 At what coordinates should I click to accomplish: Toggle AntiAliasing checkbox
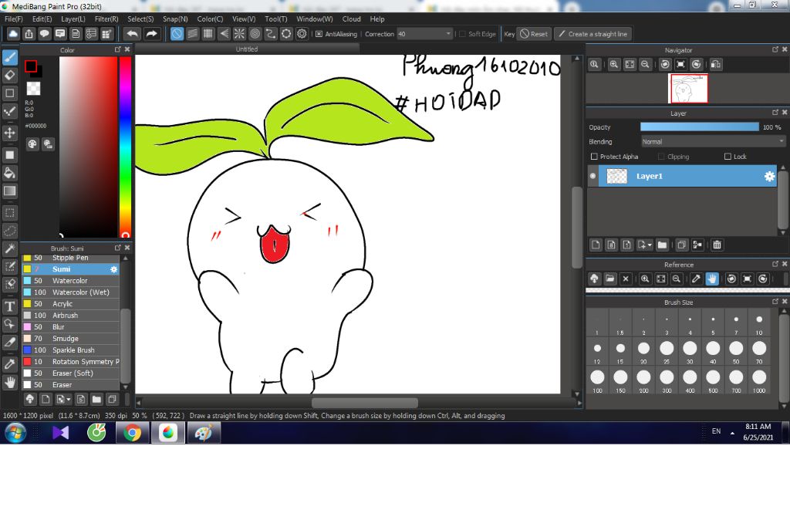pos(319,34)
